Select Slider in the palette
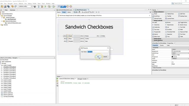 180,29
